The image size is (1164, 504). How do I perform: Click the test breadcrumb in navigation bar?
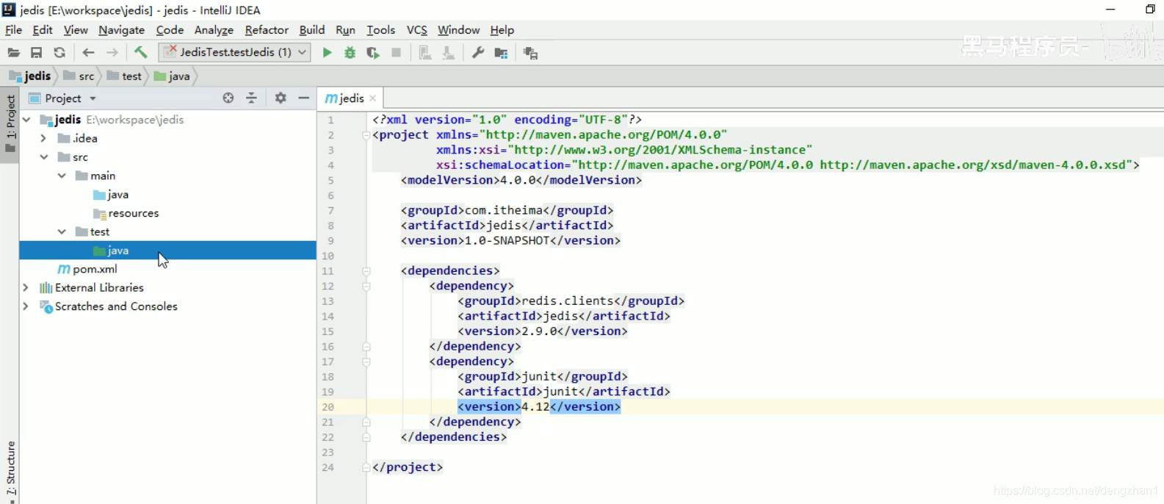pos(124,76)
